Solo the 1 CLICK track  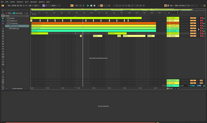(x=198, y=18)
